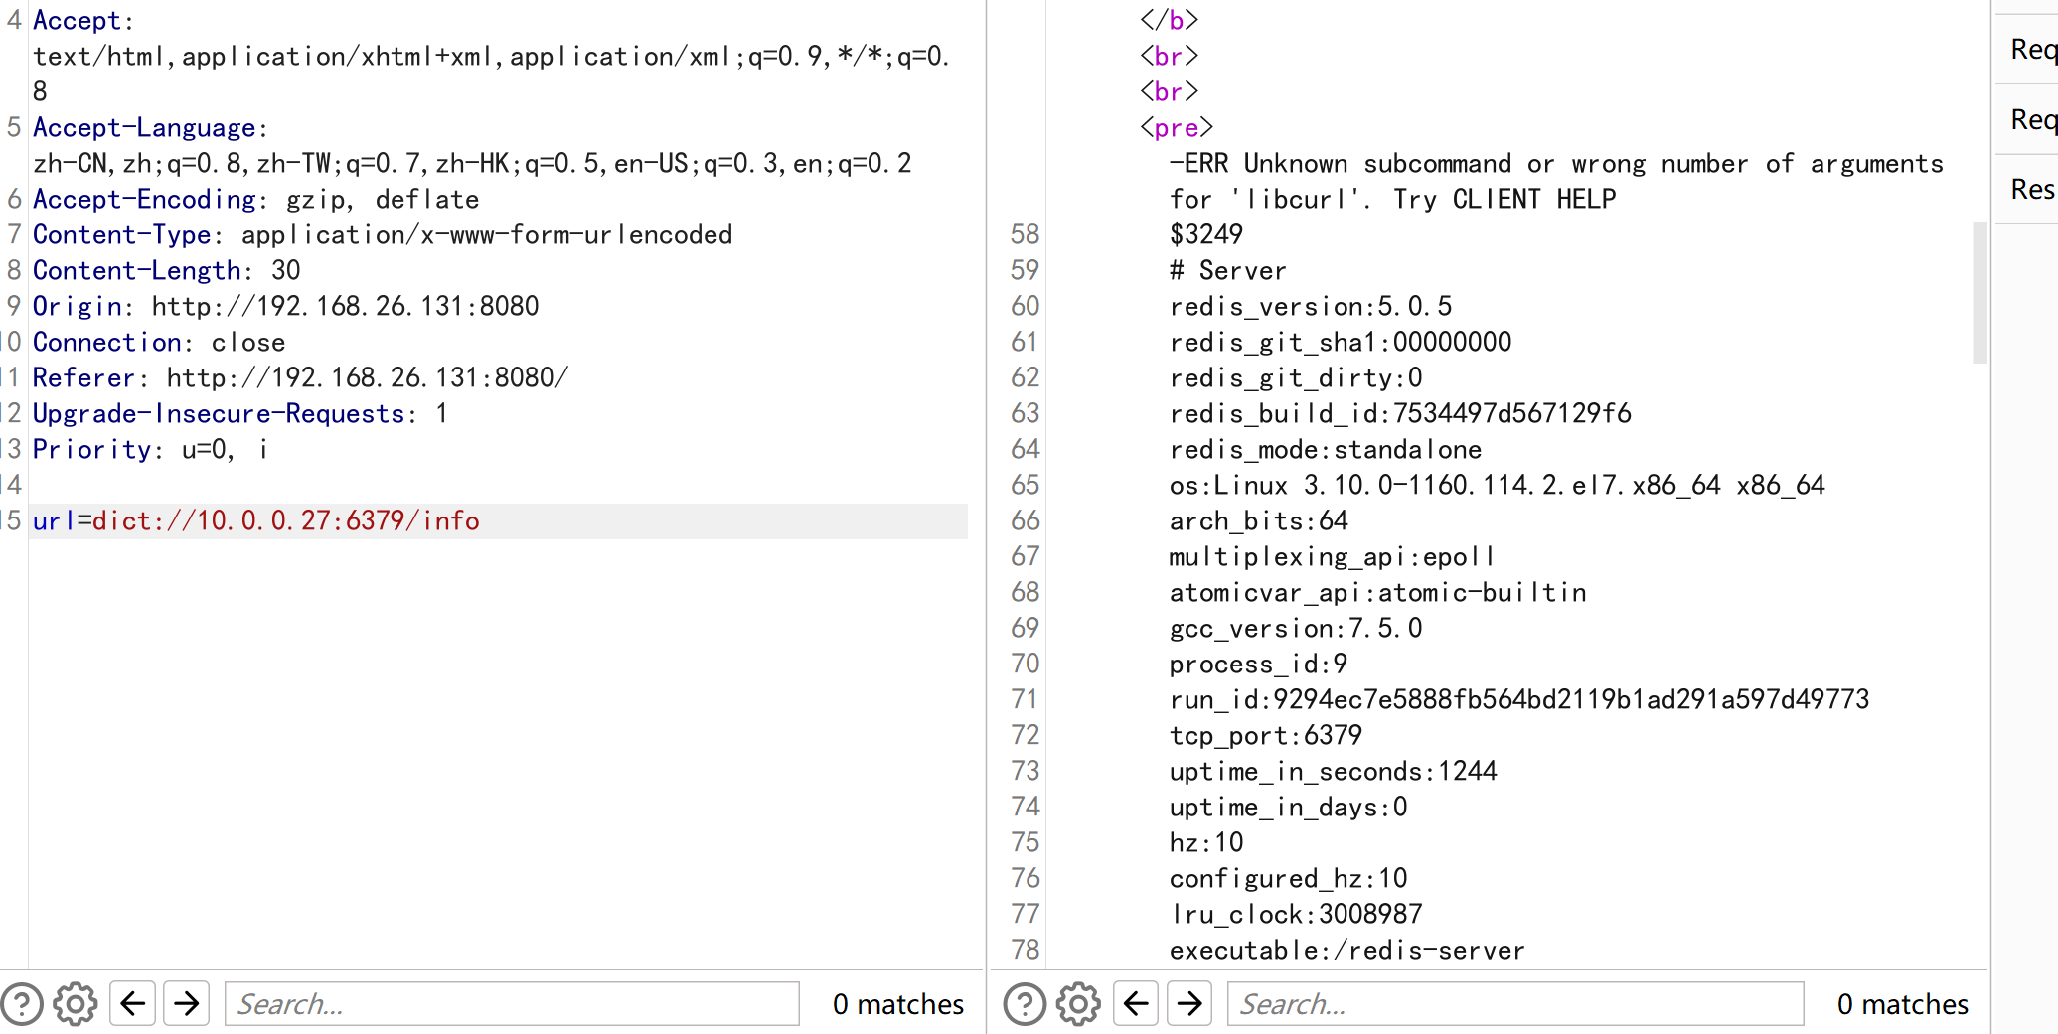Open help icon in the request pane

click(22, 1004)
